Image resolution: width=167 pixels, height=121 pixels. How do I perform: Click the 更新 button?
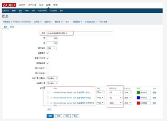(50, 116)
